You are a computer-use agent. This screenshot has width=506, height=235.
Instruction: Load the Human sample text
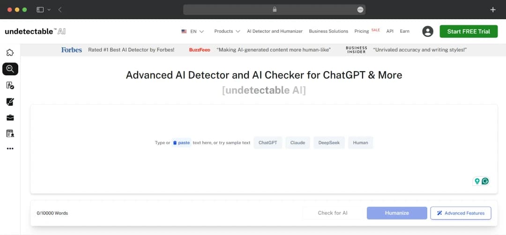(360, 143)
